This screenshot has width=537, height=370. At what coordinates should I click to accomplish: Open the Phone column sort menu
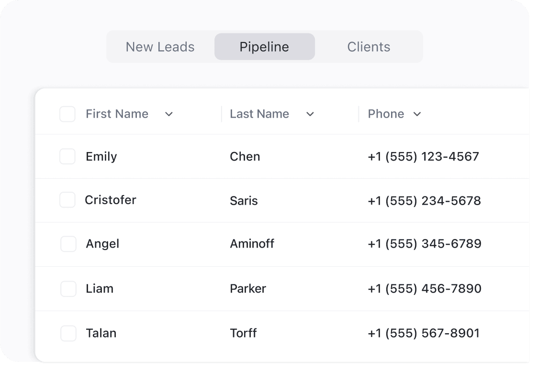tap(417, 114)
